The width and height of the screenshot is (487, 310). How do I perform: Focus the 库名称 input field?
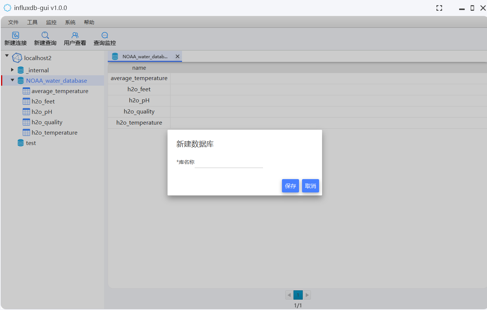pos(229,162)
